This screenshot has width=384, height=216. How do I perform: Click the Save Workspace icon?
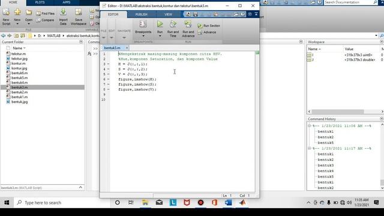[79, 12]
